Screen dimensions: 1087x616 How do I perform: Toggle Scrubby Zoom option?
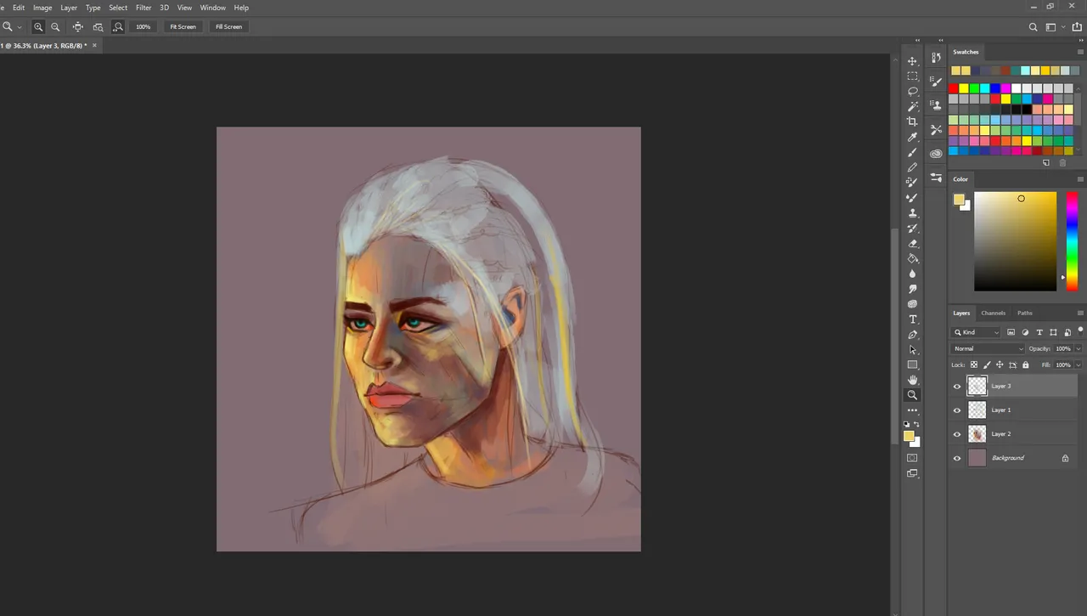tap(118, 27)
